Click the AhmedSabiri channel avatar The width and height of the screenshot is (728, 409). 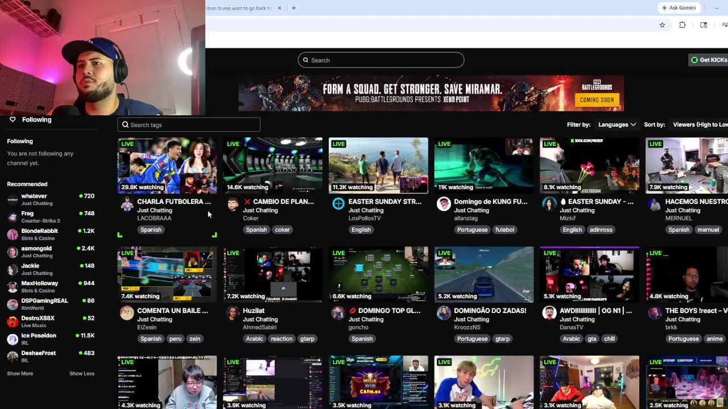click(233, 313)
